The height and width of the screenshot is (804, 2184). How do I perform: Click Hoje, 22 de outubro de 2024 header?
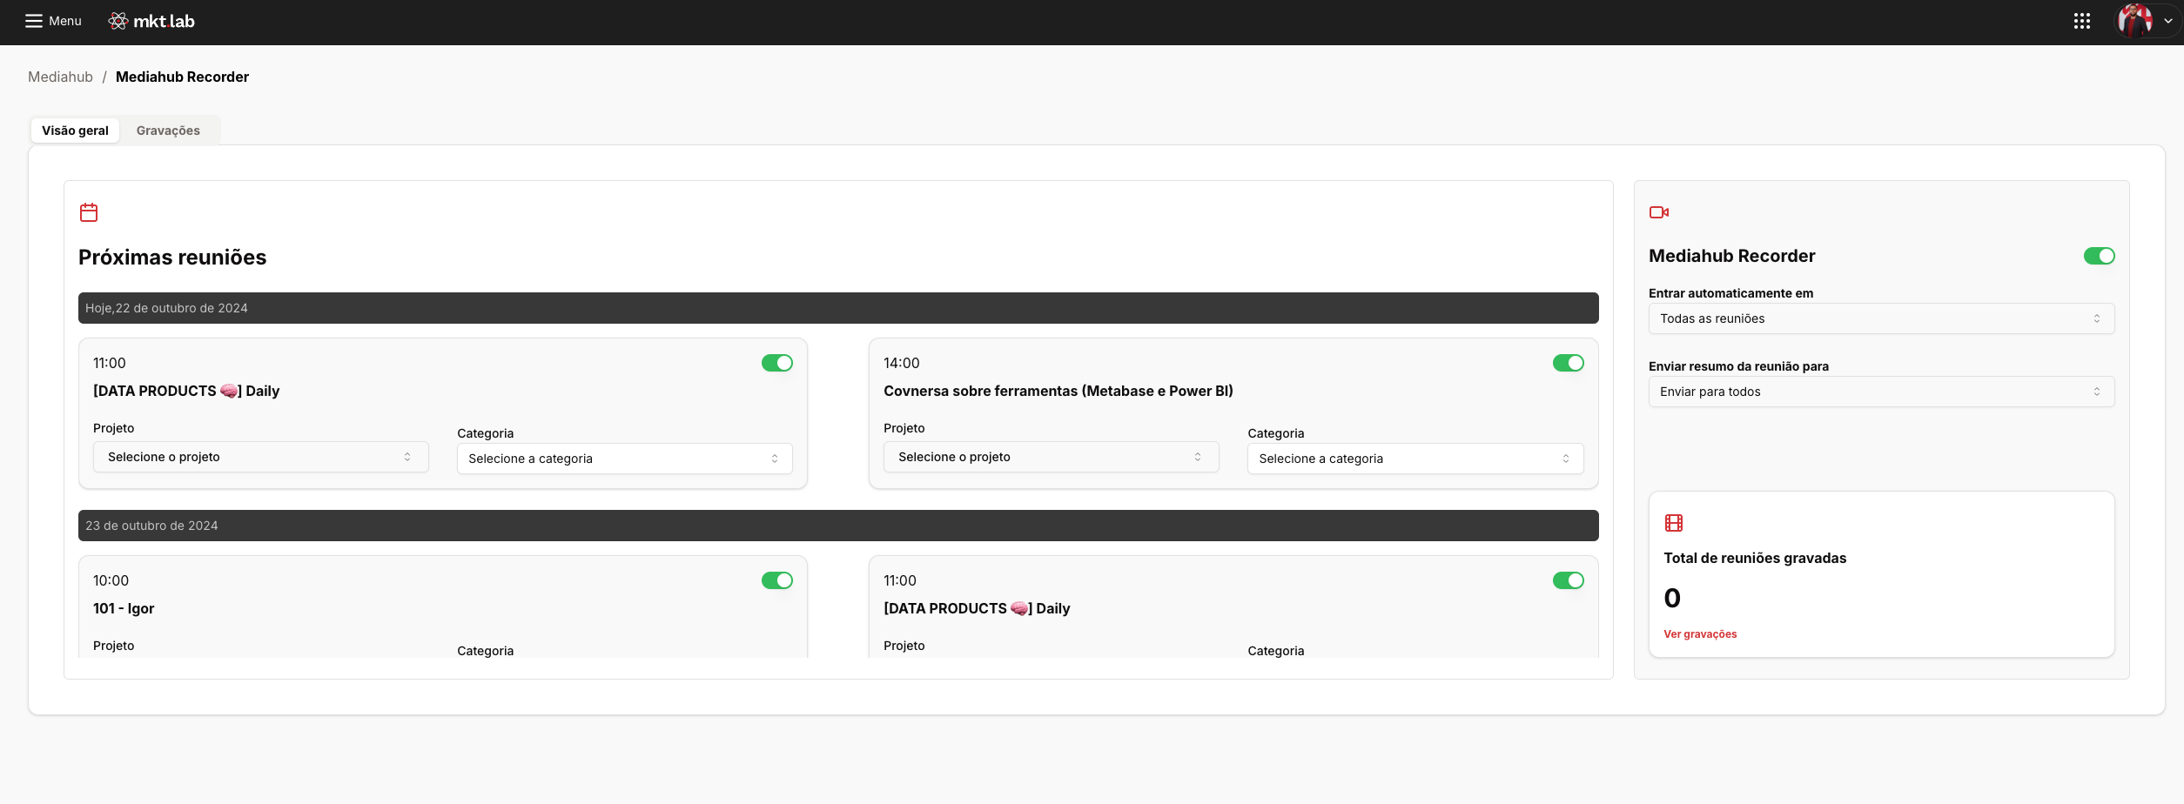click(x=838, y=308)
